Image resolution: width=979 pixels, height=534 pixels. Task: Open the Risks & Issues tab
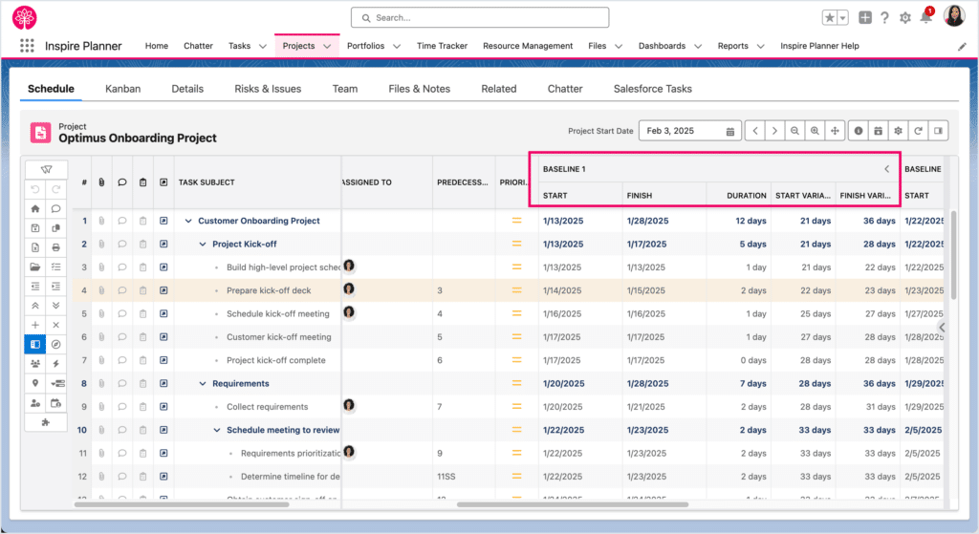click(268, 89)
